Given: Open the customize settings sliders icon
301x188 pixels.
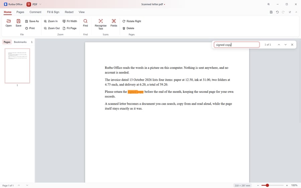Looking at the screenshot, I should pyautogui.click(x=290, y=12).
